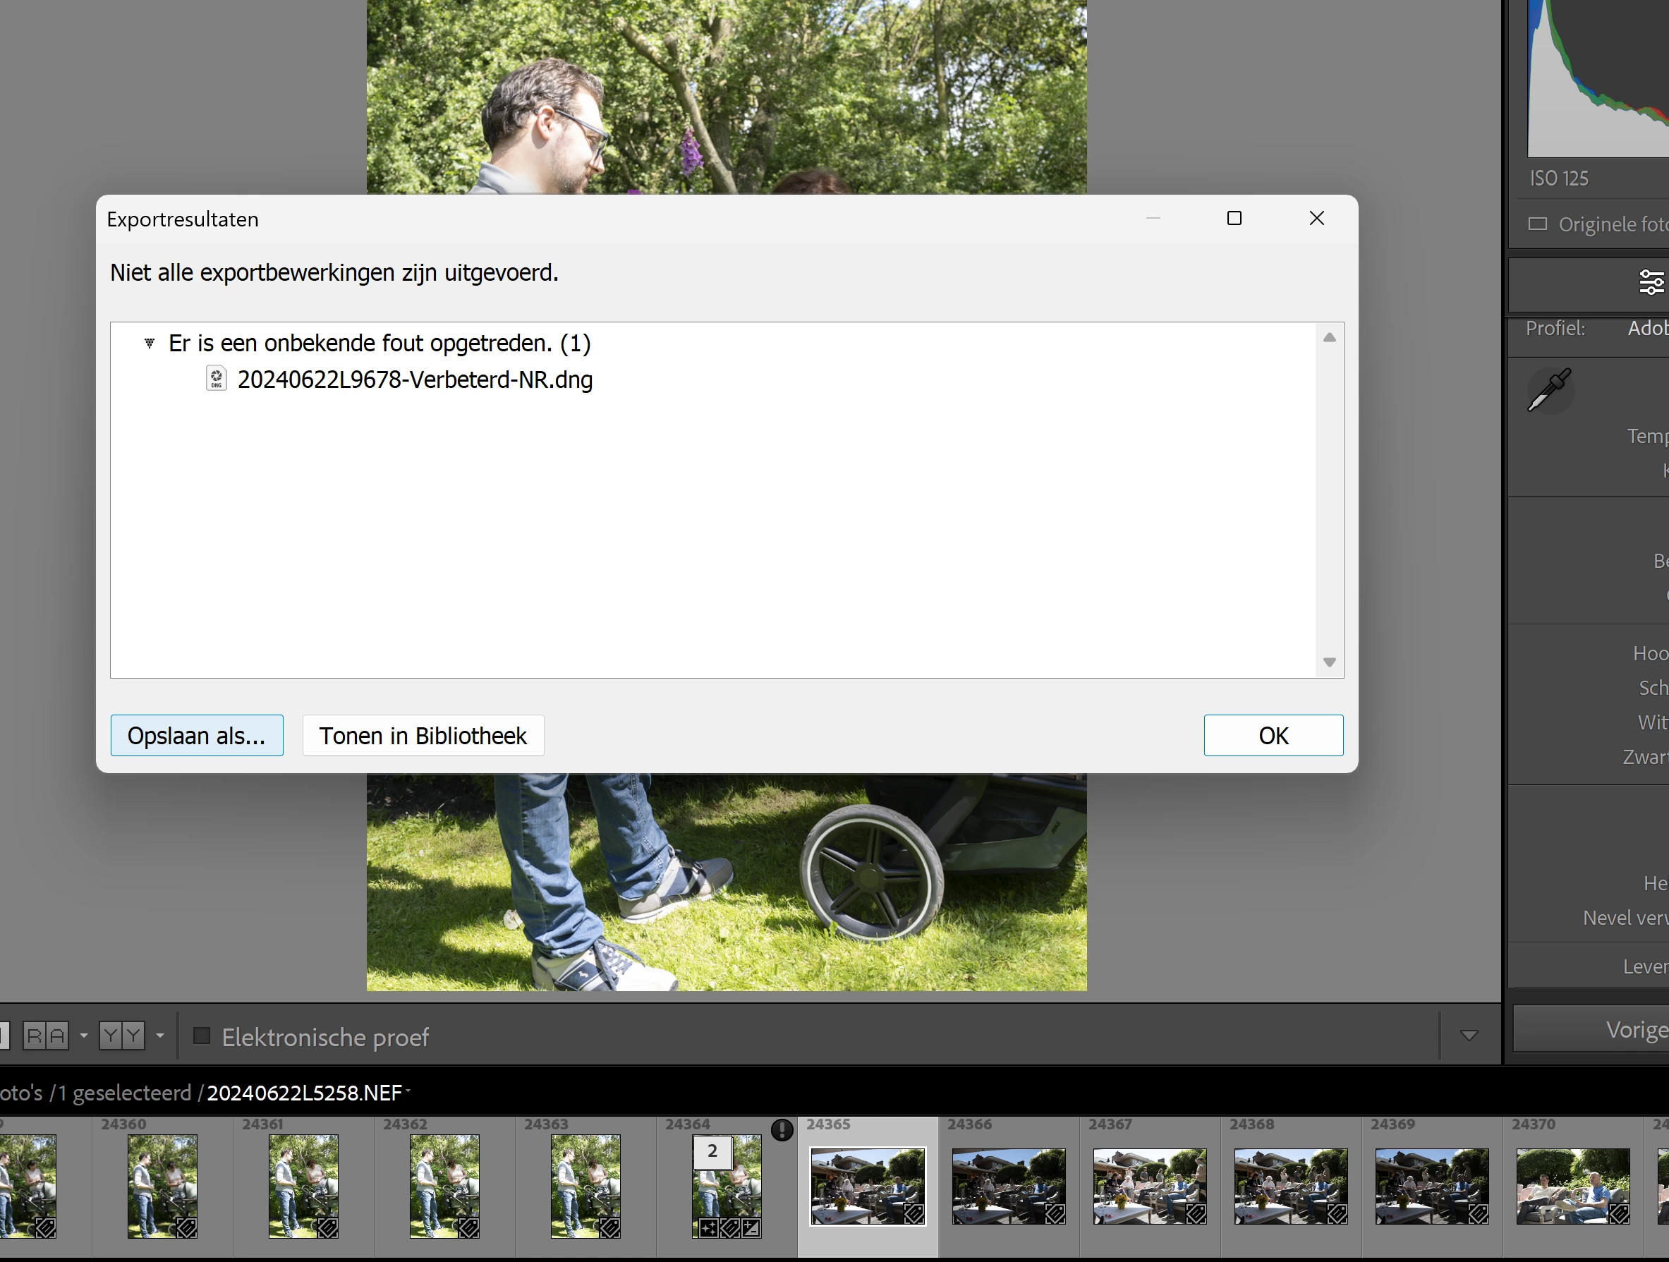This screenshot has width=1669, height=1262.
Task: Click the Opslaan als... button
Action: (x=196, y=736)
